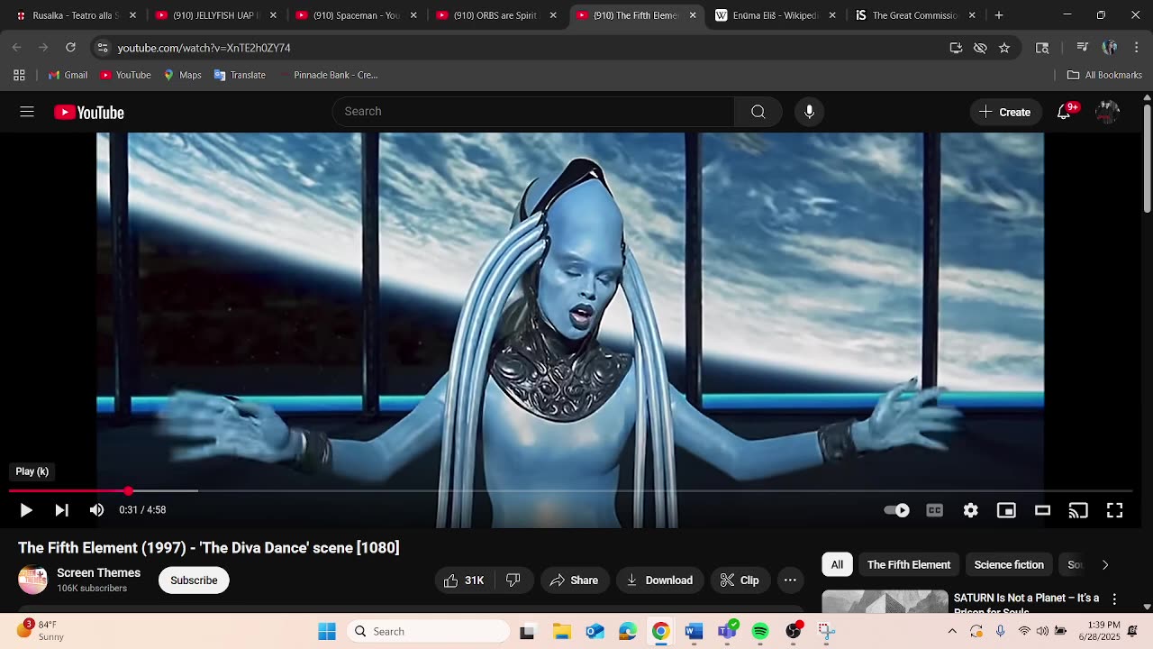
Task: Open the Chrome apps grid shortcut
Action: point(19,75)
